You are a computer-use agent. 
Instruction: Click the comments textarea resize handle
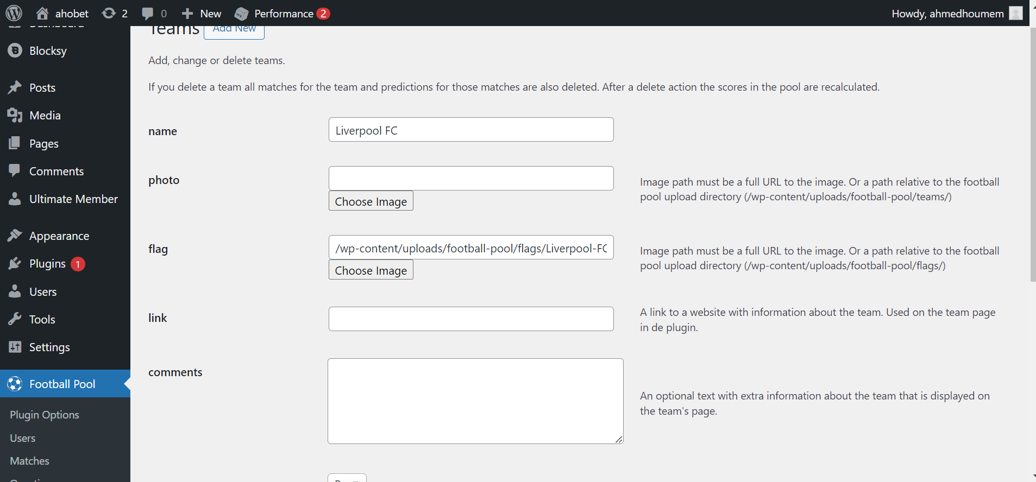pos(619,440)
